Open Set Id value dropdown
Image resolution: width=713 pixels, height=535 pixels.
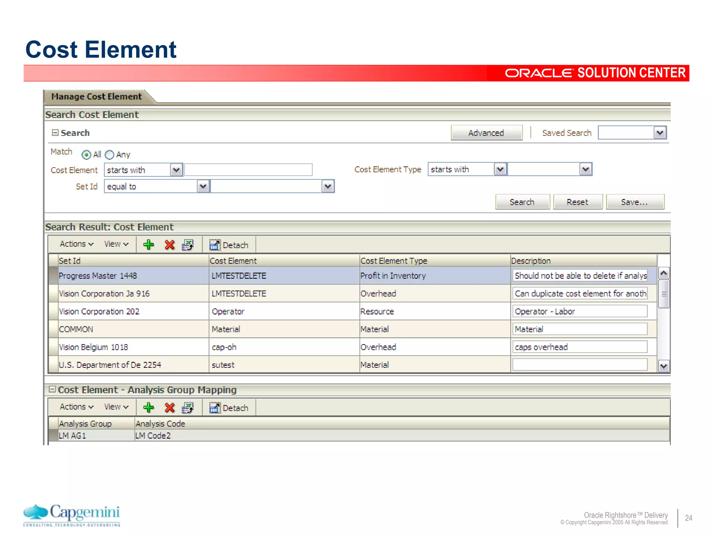click(x=328, y=186)
